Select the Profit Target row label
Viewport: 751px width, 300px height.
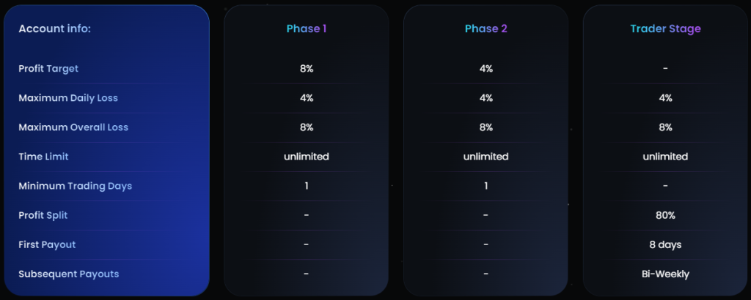(x=48, y=69)
